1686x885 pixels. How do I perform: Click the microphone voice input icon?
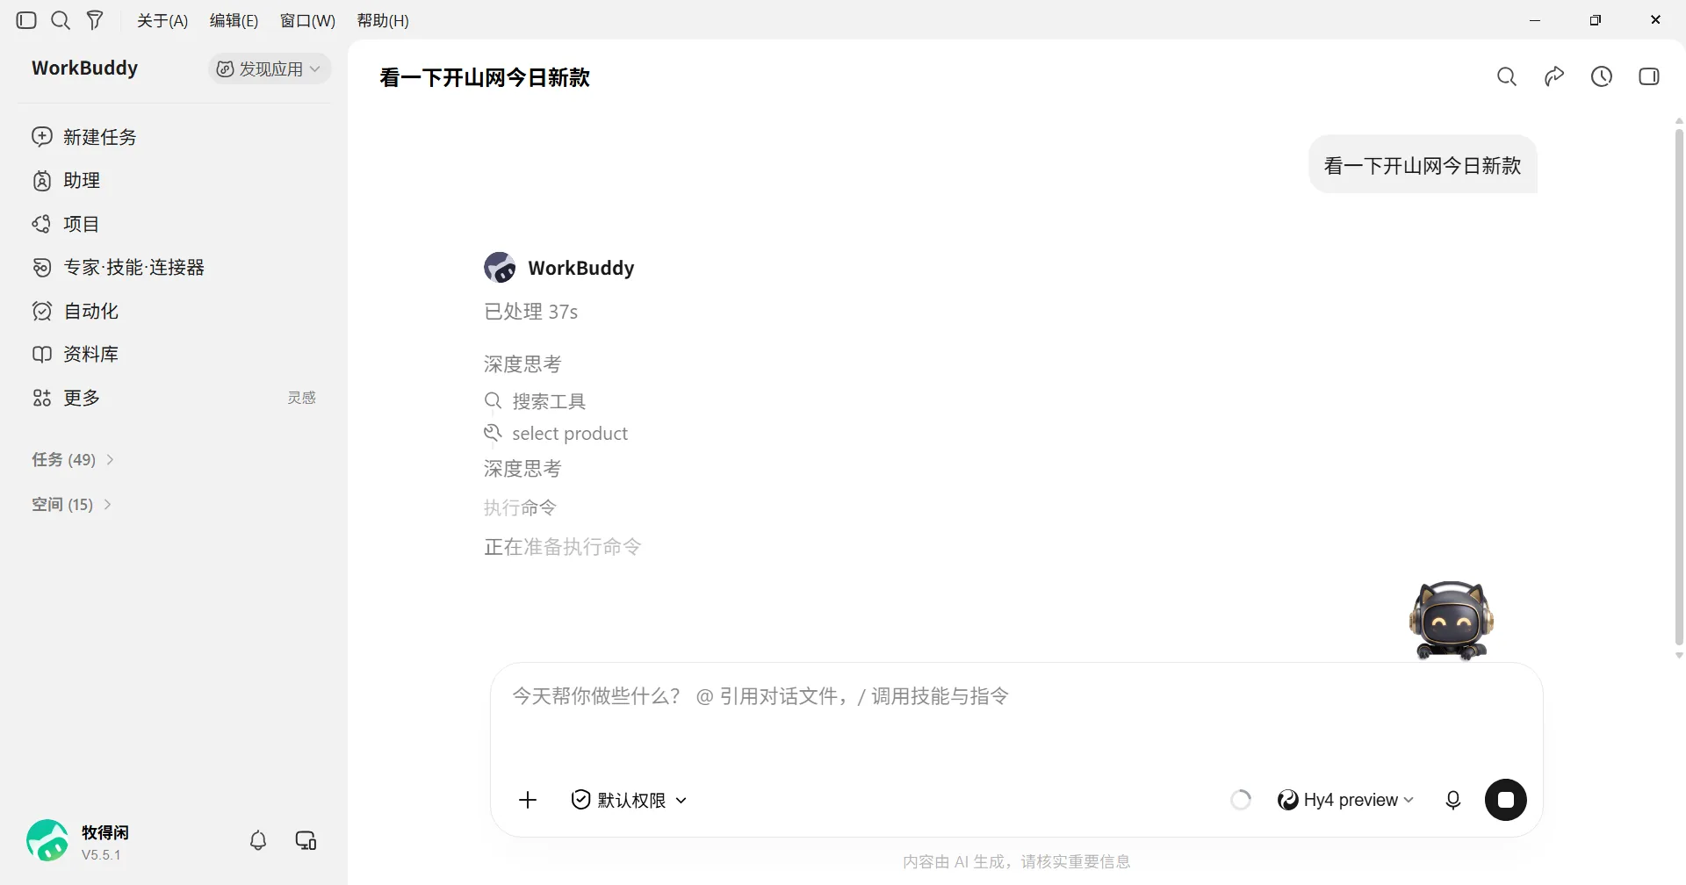(1453, 800)
